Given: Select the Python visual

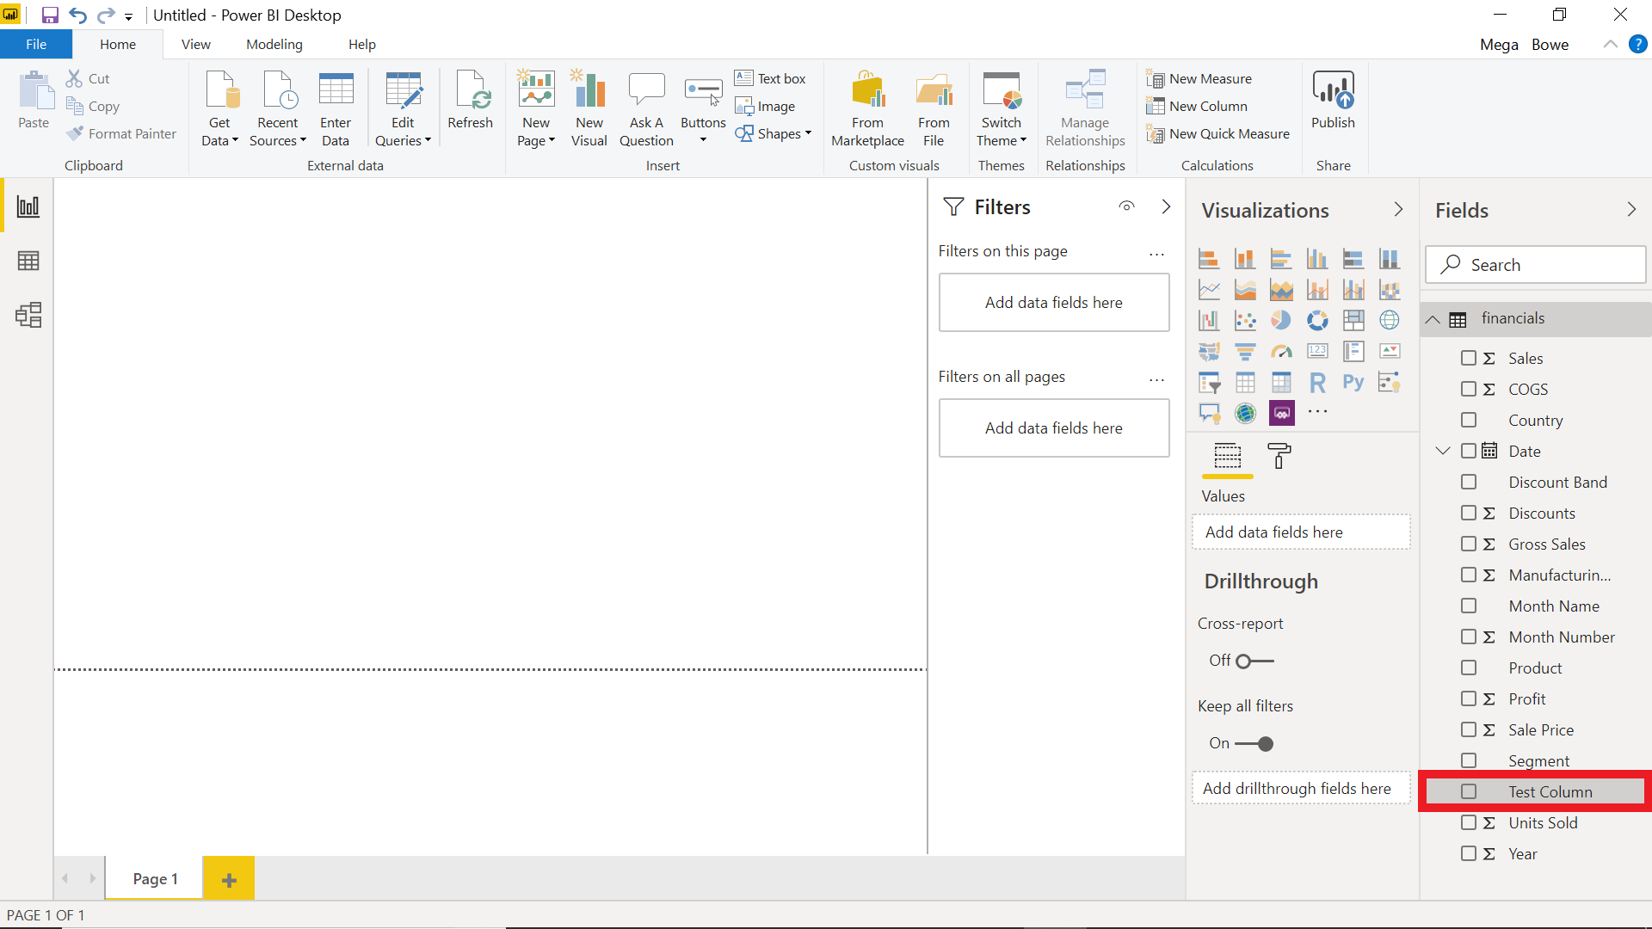Looking at the screenshot, I should tap(1353, 382).
